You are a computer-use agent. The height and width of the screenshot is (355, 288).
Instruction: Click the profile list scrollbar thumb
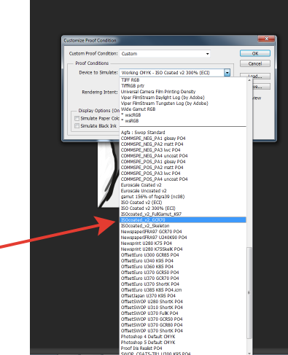[x=249, y=293]
